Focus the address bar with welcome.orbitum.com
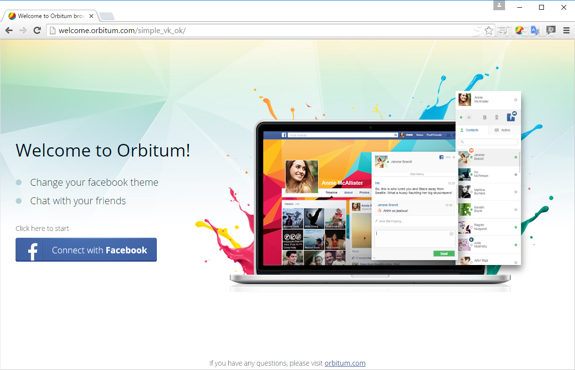 tap(270, 31)
